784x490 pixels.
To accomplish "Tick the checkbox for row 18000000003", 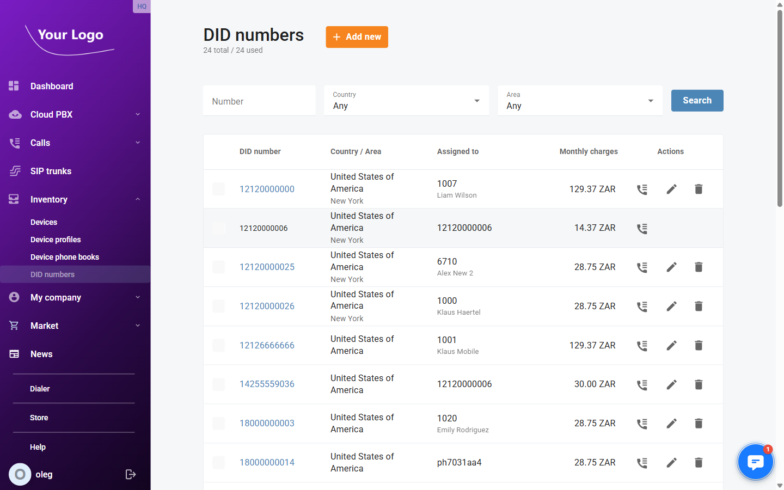I will 218,423.
